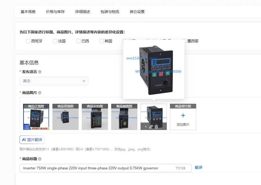Image resolution: width=261 pixels, height=185 pixels.
Task: Check the 墨西哥 checkbox label
Action: point(193,41)
